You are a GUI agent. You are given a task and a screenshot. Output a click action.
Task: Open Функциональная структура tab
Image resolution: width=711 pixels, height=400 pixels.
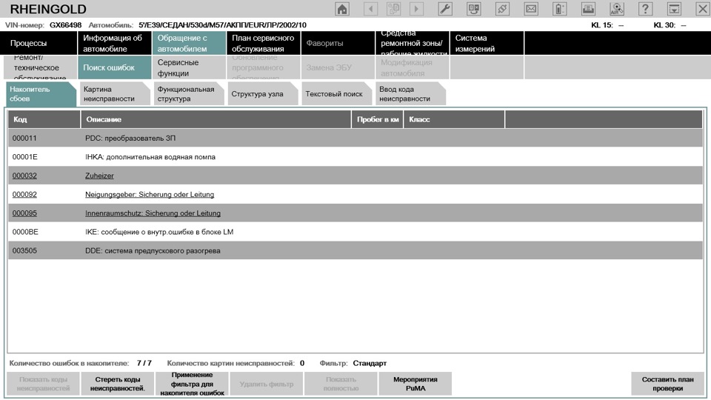point(189,94)
